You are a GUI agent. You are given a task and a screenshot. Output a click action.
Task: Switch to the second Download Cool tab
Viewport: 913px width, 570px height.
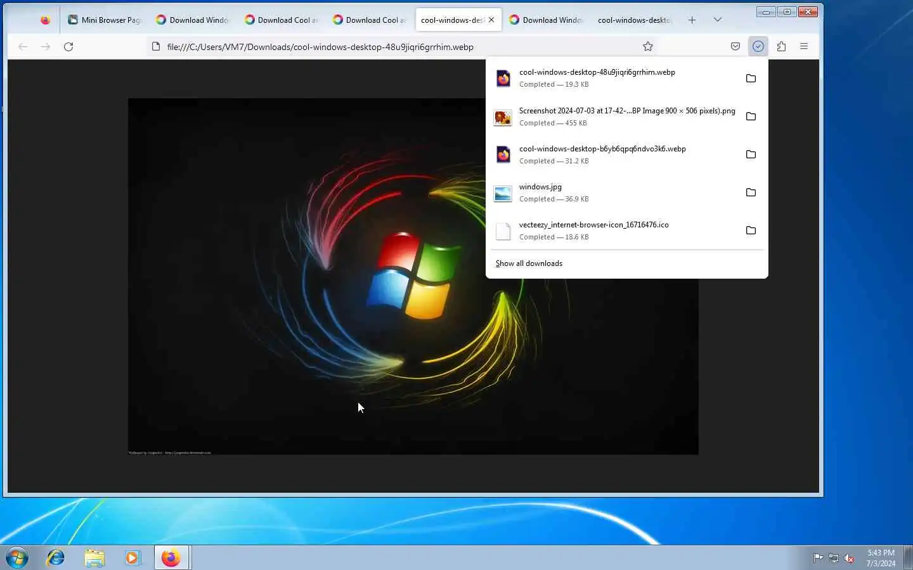[x=370, y=20]
